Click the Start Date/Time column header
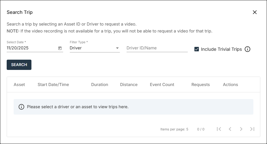The width and height of the screenshot is (267, 144). pyautogui.click(x=53, y=85)
